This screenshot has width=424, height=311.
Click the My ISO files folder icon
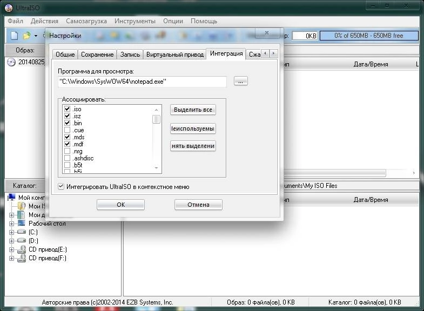[22, 206]
